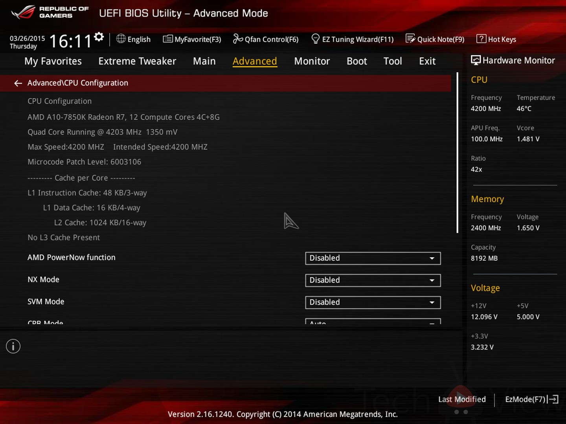The height and width of the screenshot is (424, 566).
Task: Click the Hardware Monitor screen icon
Action: [x=476, y=60]
